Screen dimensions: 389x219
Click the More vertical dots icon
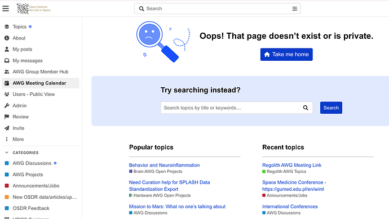click(7, 139)
